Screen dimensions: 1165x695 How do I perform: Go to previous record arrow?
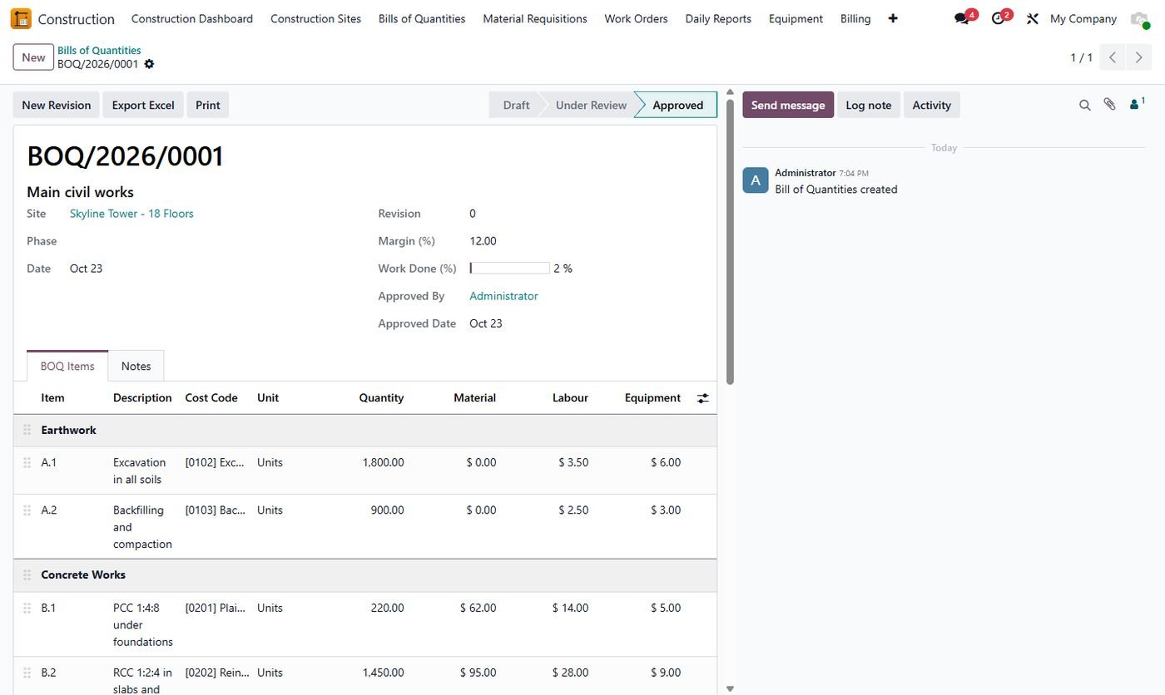1113,57
